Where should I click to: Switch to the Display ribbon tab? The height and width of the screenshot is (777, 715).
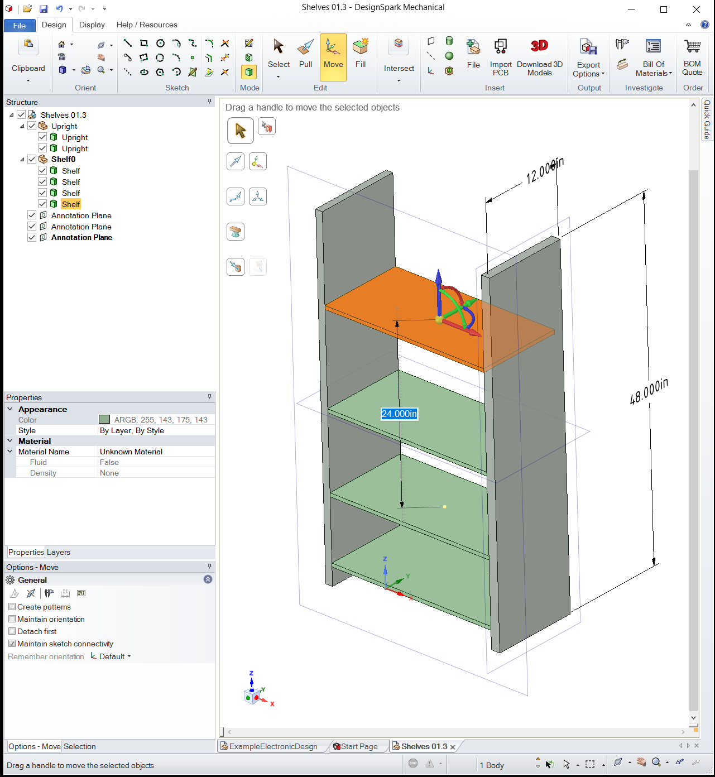point(92,25)
